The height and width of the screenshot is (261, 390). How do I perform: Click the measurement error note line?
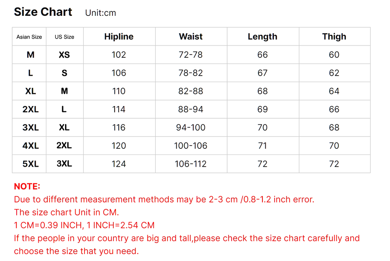pyautogui.click(x=164, y=200)
